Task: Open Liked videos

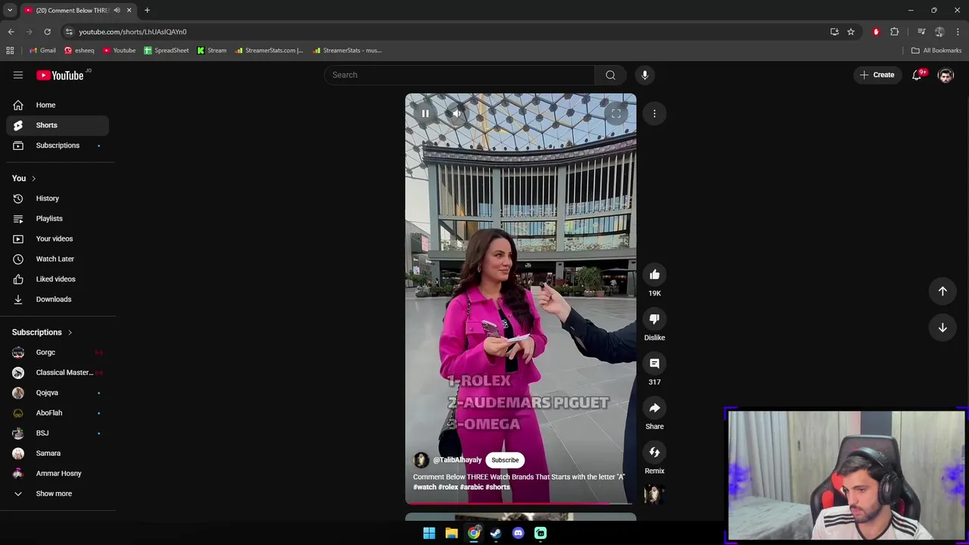Action: 58,279
